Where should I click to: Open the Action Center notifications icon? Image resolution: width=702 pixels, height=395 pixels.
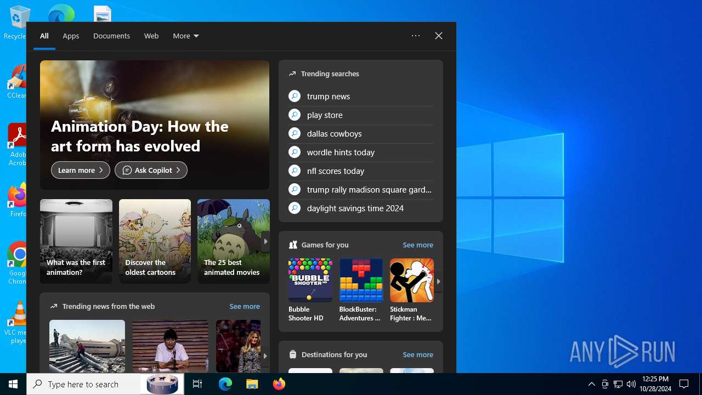(684, 384)
